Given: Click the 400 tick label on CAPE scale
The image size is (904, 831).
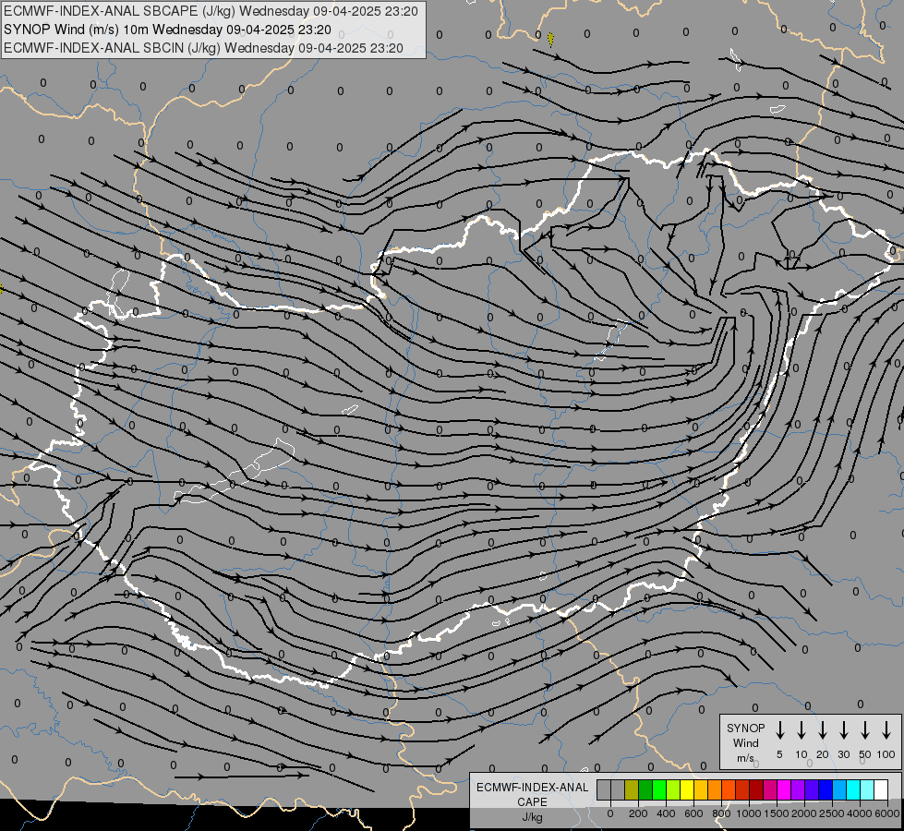Looking at the screenshot, I should point(666,813).
